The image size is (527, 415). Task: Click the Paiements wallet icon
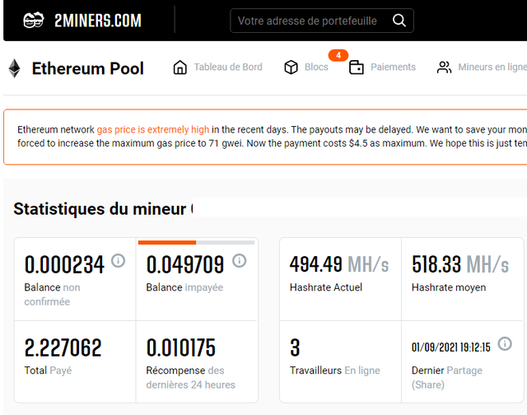357,68
